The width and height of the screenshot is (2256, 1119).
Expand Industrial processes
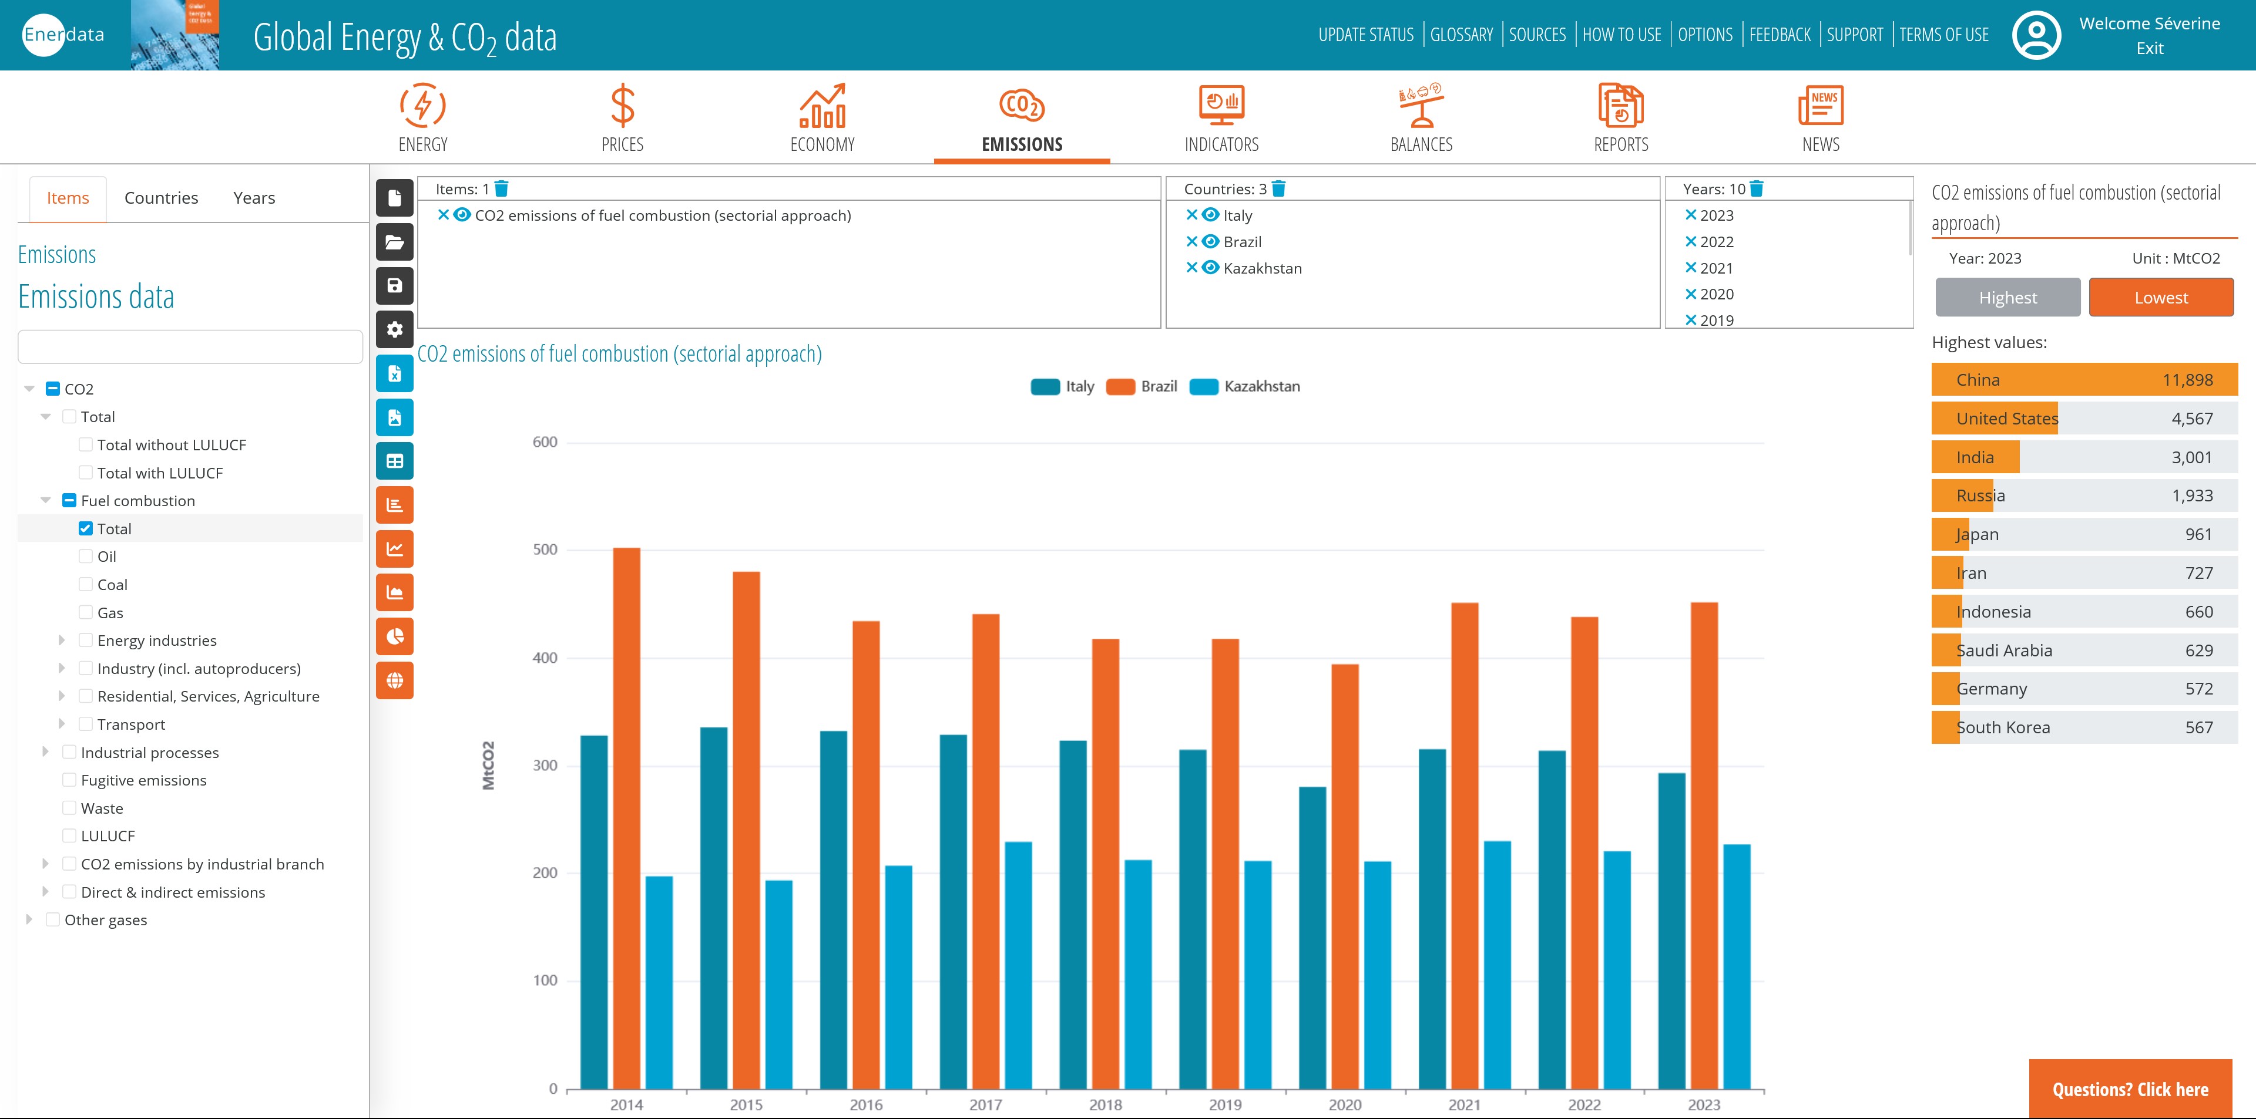coord(46,753)
